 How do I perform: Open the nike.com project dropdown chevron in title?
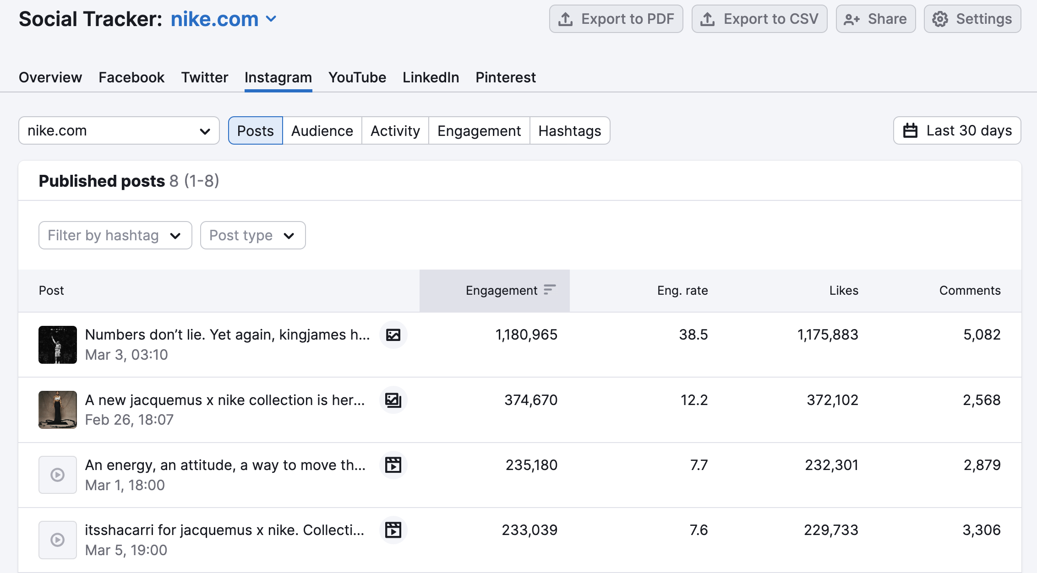pos(271,19)
